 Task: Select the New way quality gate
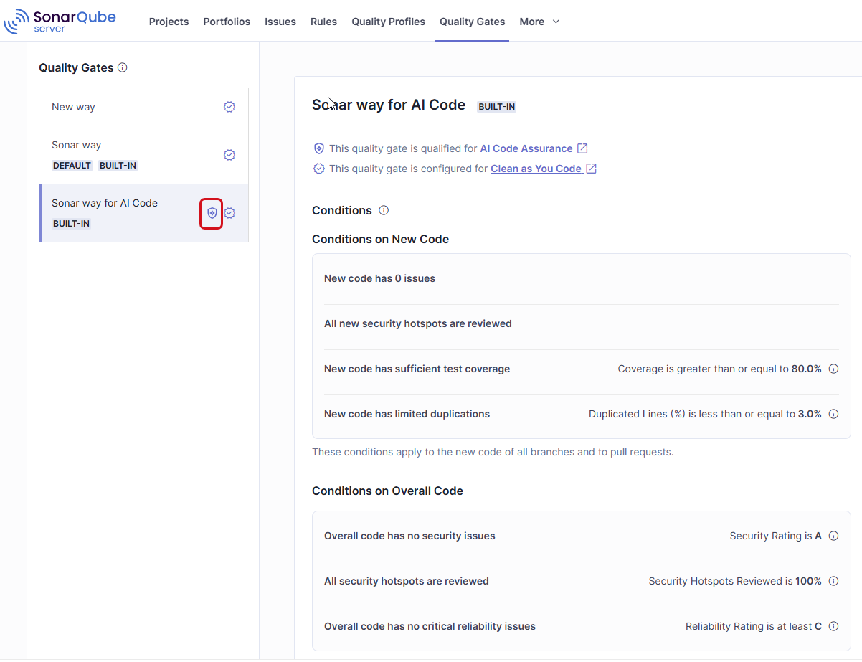(74, 106)
